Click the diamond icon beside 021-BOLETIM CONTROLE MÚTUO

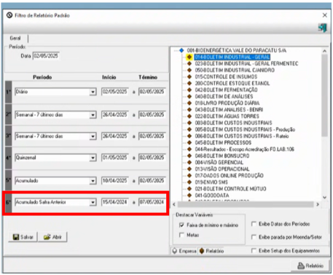click(x=189, y=189)
